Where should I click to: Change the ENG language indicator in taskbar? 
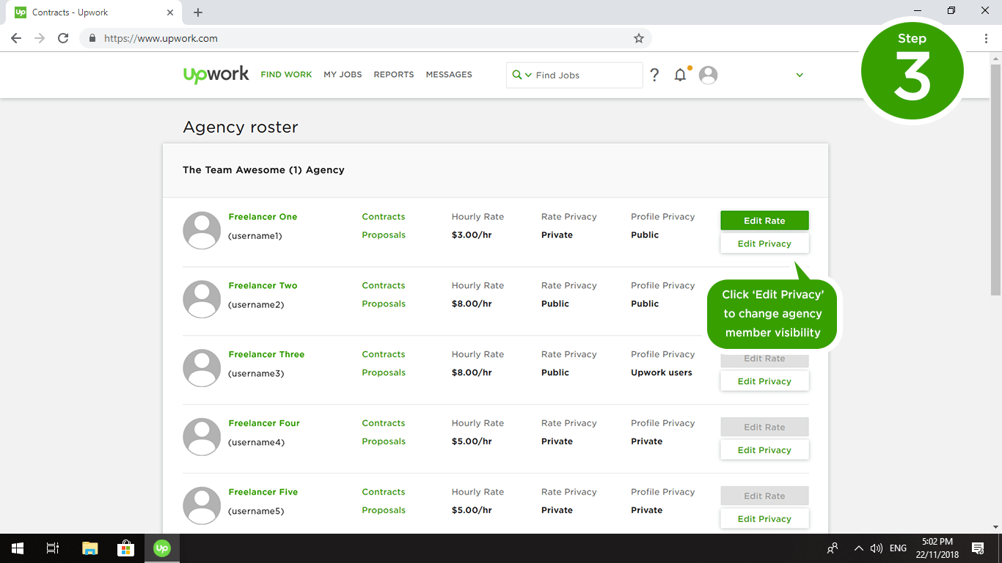click(897, 548)
